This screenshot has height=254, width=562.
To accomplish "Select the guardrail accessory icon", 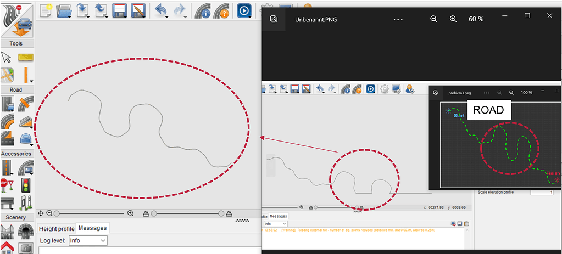I will [7, 203].
